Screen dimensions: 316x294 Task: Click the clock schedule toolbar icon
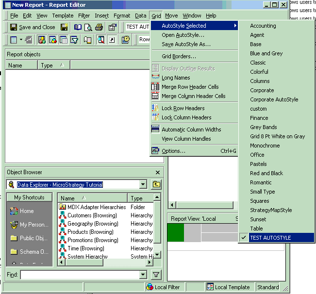coord(125,40)
